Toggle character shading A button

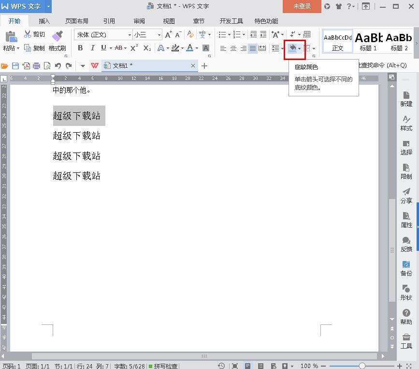(x=206, y=48)
